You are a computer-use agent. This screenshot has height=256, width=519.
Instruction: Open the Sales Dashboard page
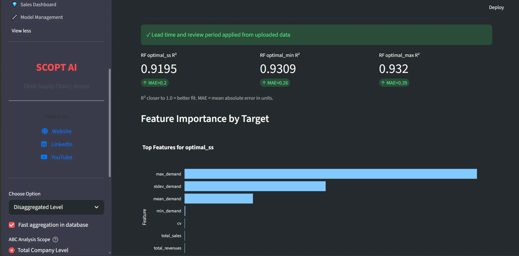(x=38, y=5)
